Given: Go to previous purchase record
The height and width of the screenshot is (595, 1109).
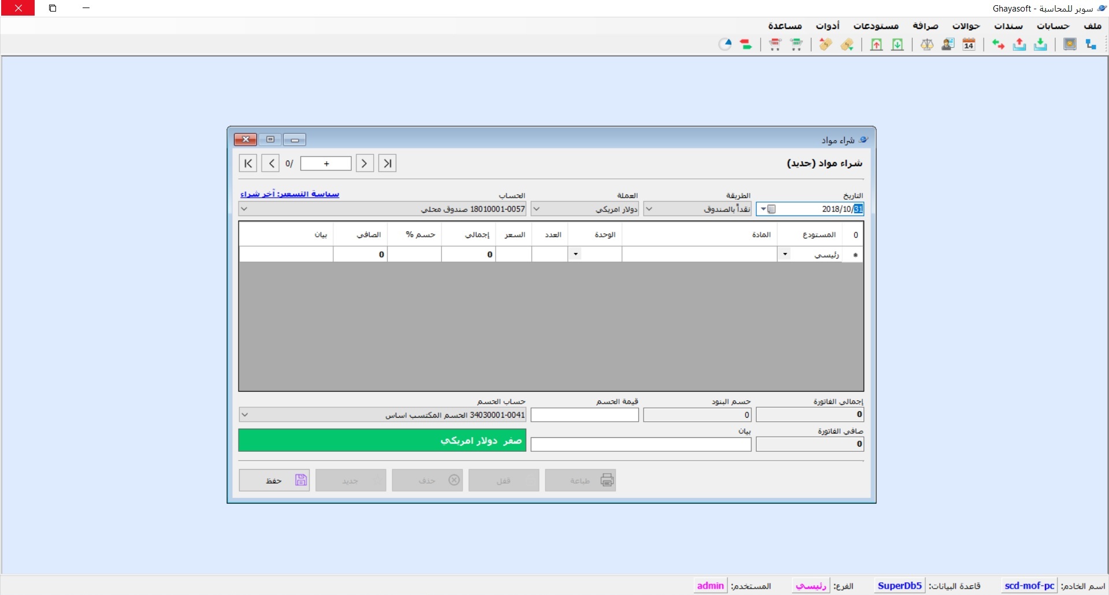Looking at the screenshot, I should point(270,163).
